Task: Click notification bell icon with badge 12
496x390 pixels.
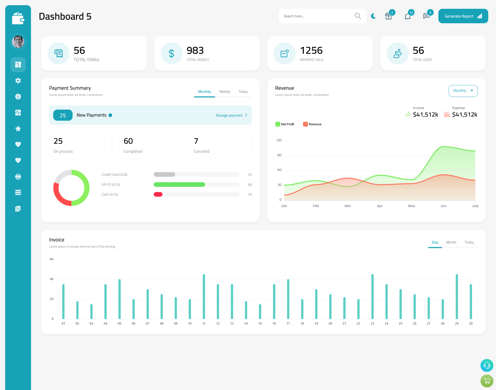Action: (407, 16)
